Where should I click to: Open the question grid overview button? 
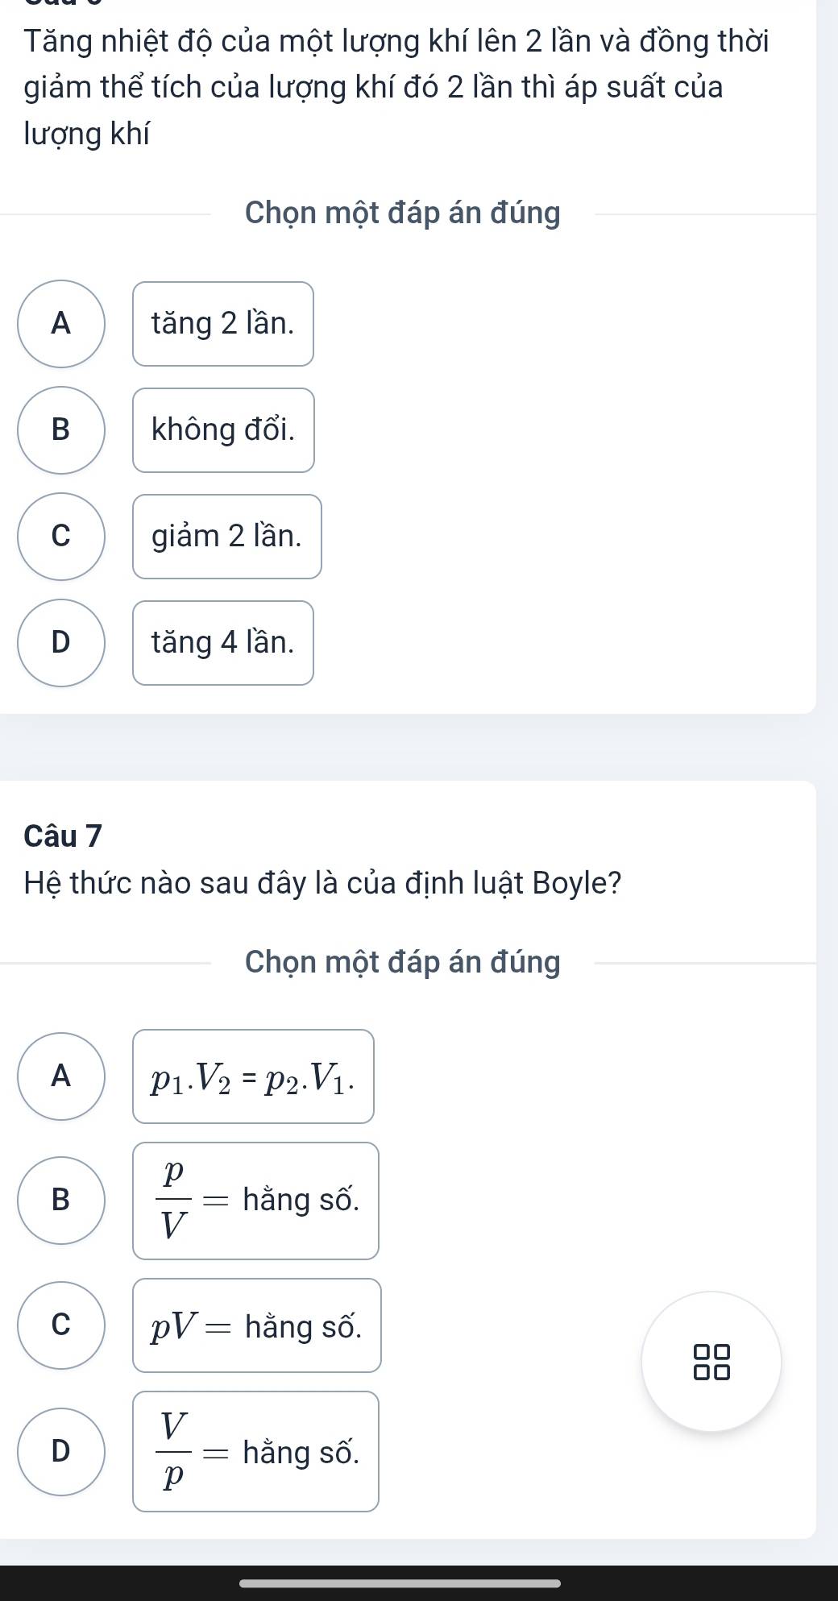[711, 1362]
